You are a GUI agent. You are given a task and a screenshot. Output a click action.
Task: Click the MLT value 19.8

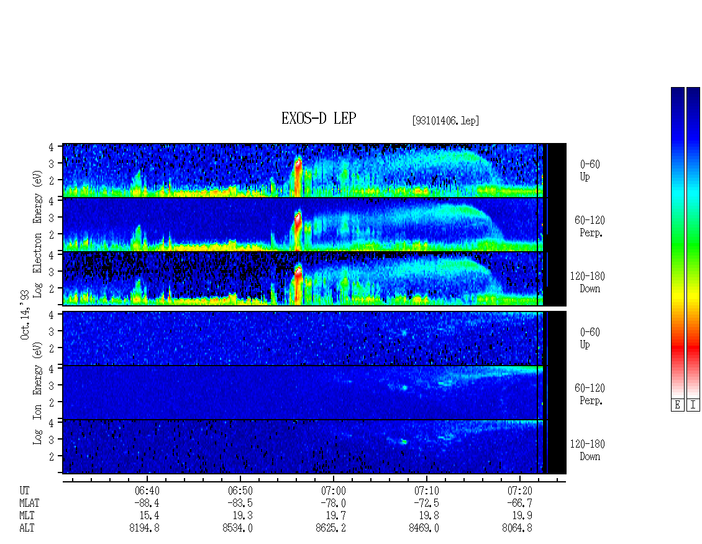pos(429,516)
